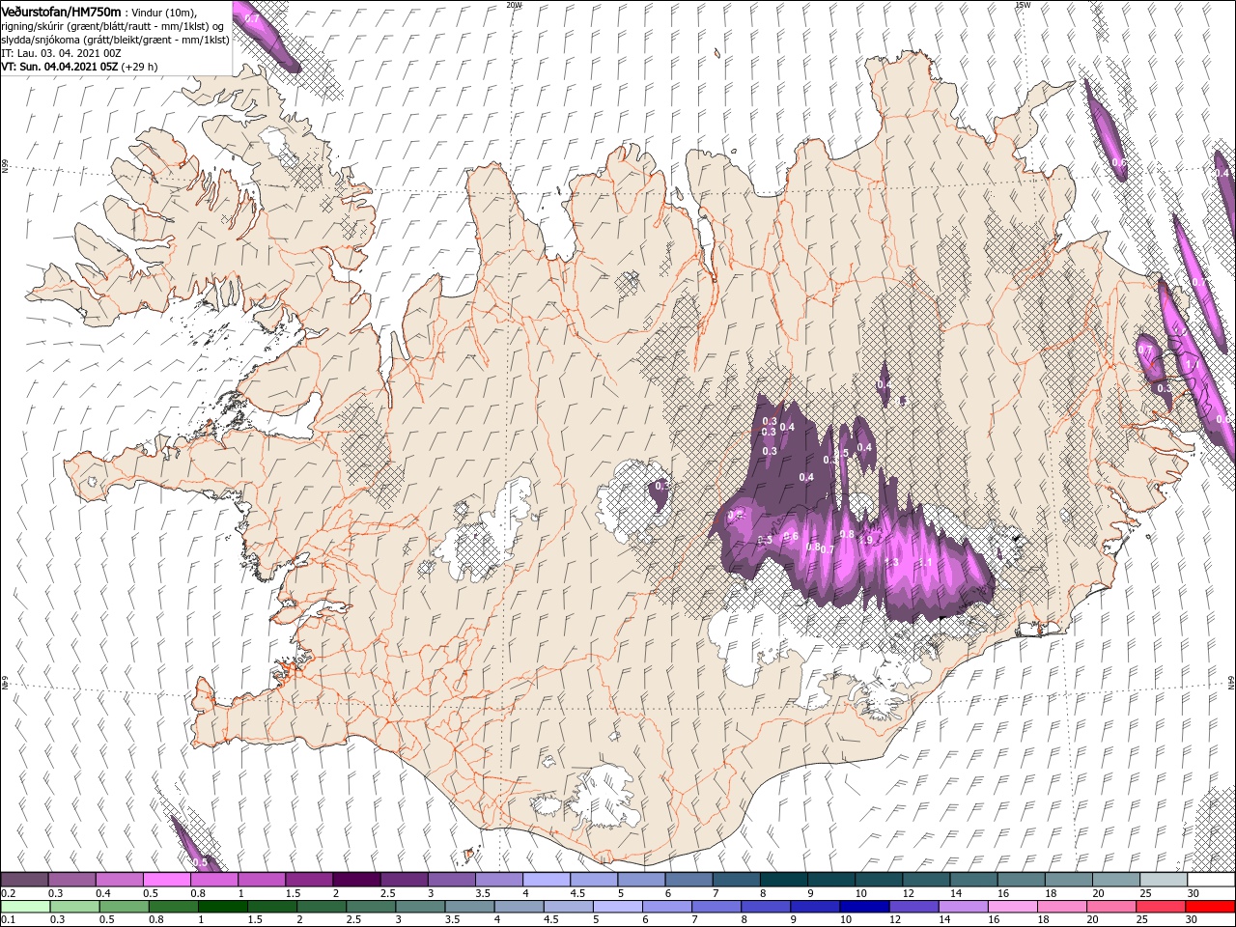The width and height of the screenshot is (1236, 927).
Task: Click the 'IT: Lau. 03. 04. 2021 00Z' line
Action: coord(60,53)
